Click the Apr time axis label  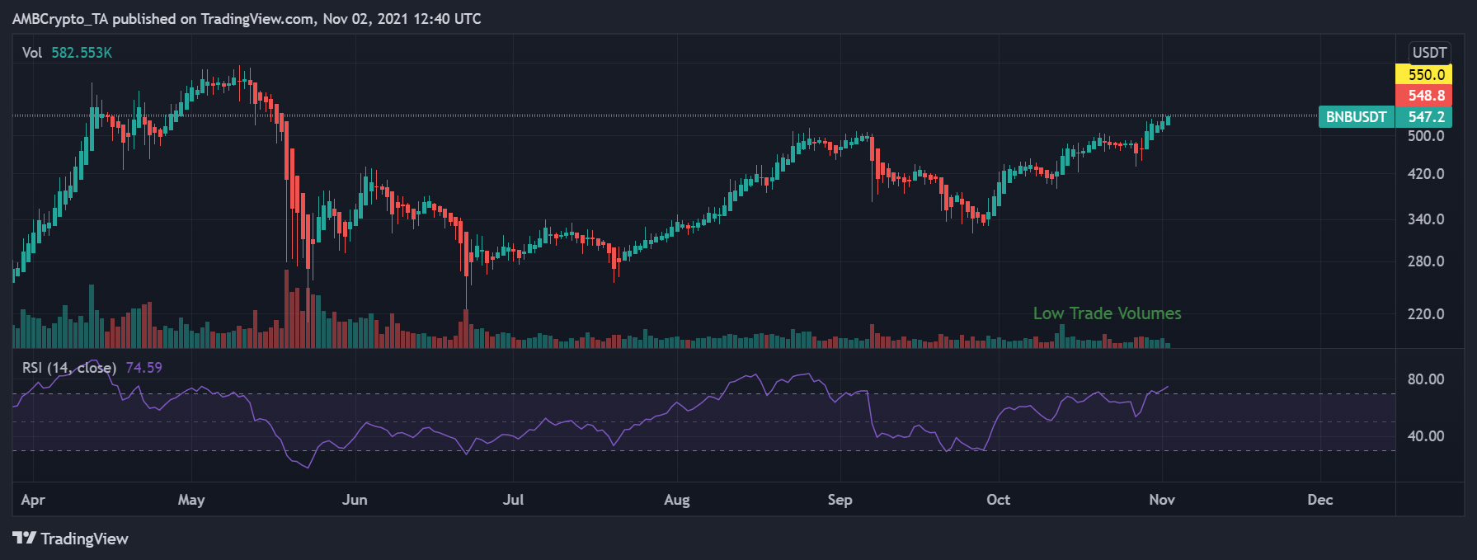tap(33, 500)
